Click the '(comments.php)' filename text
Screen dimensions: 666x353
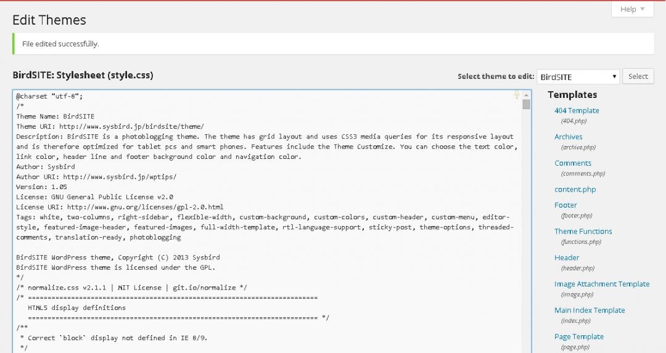pyautogui.click(x=583, y=174)
